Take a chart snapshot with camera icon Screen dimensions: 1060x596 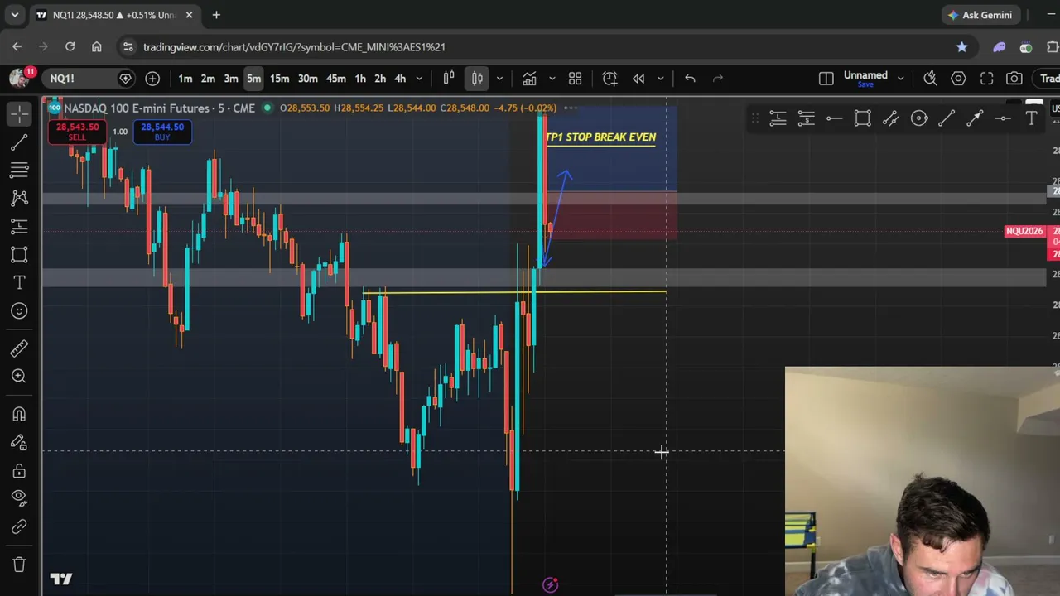(x=1014, y=79)
